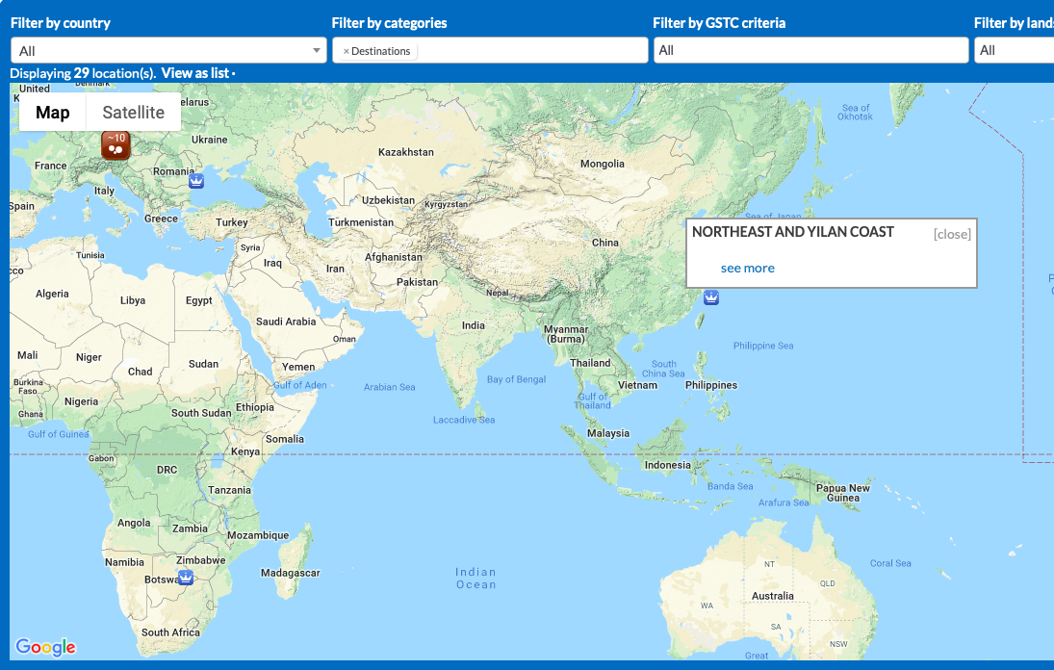The width and height of the screenshot is (1054, 670).
Task: Click the Filter by categories label
Action: click(x=389, y=23)
